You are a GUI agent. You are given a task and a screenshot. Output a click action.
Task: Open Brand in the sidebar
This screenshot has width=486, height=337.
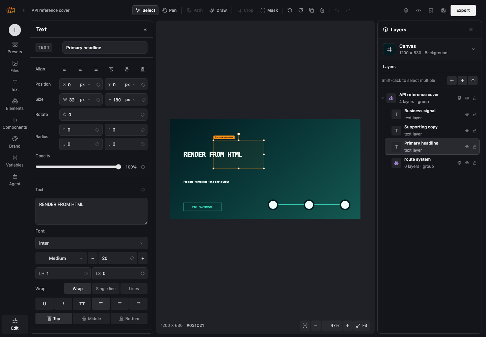tap(15, 142)
